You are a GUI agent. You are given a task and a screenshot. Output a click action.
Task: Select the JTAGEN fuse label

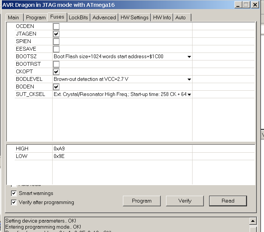click(26, 34)
